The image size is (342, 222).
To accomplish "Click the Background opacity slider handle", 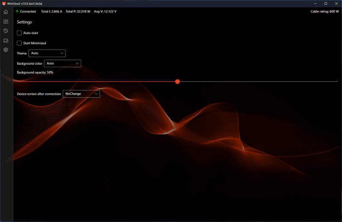I will click(177, 82).
